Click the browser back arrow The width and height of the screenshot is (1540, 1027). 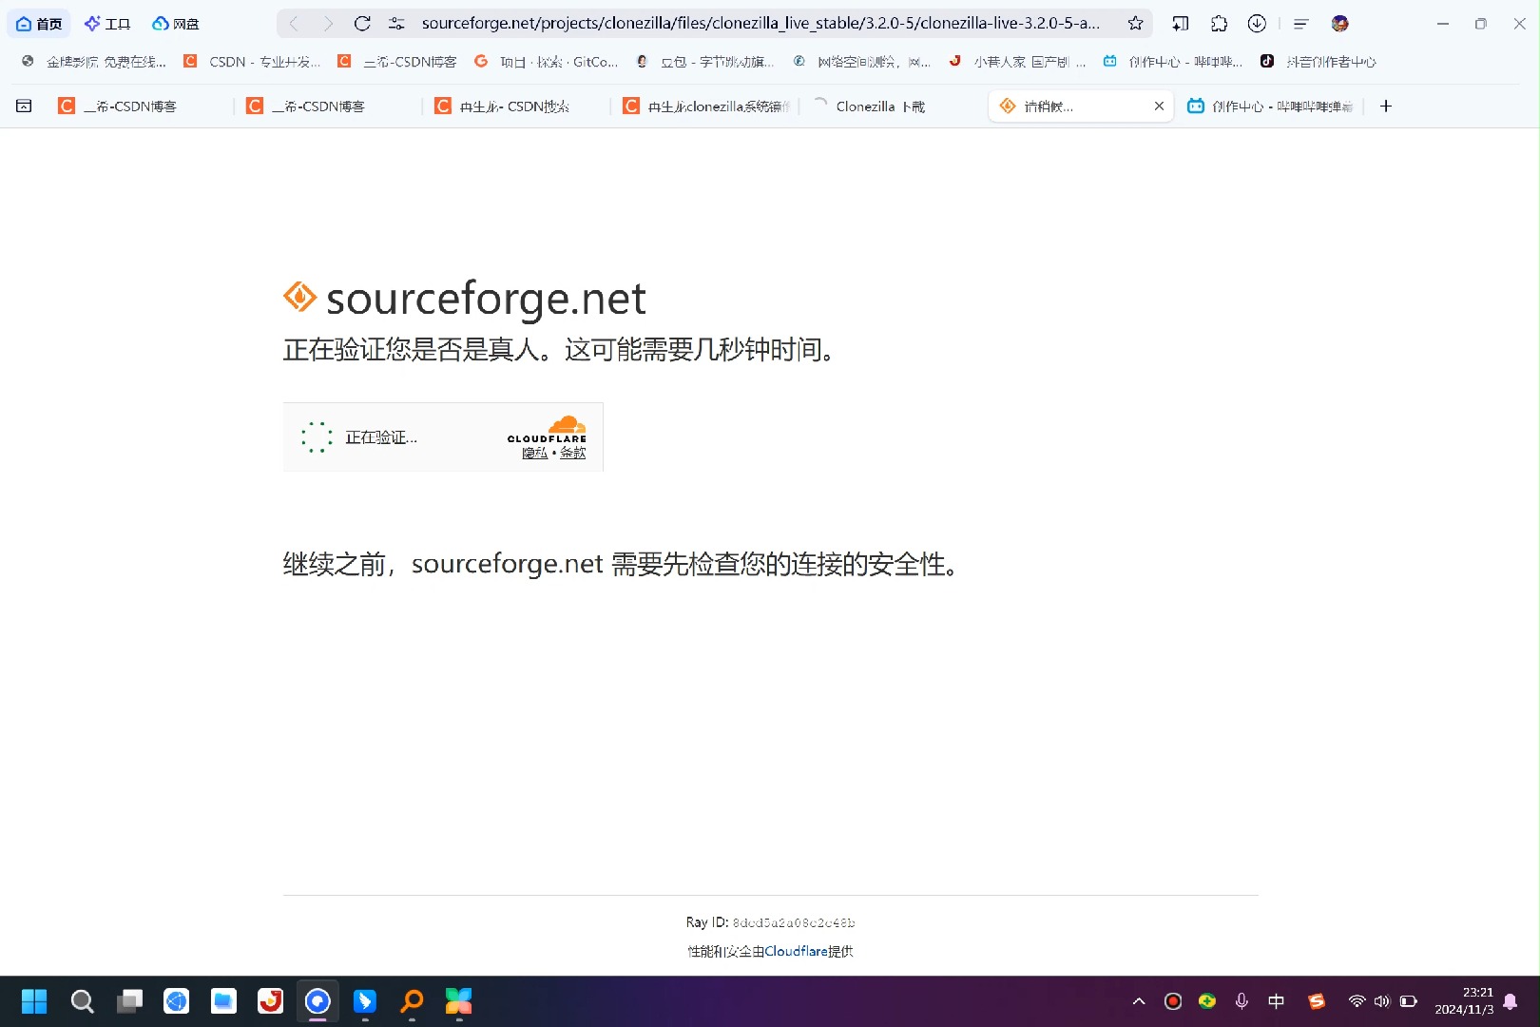pos(294,24)
